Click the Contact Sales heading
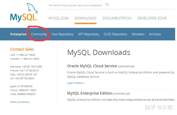 [x=22, y=49]
